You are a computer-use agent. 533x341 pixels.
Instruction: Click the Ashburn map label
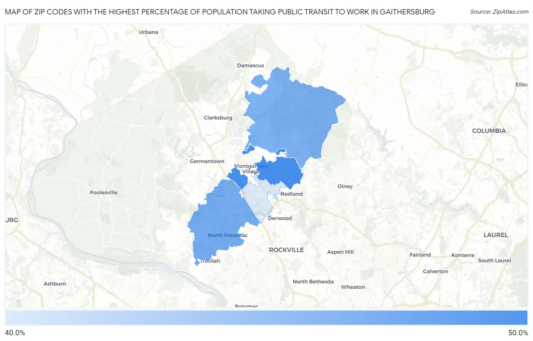(x=55, y=284)
